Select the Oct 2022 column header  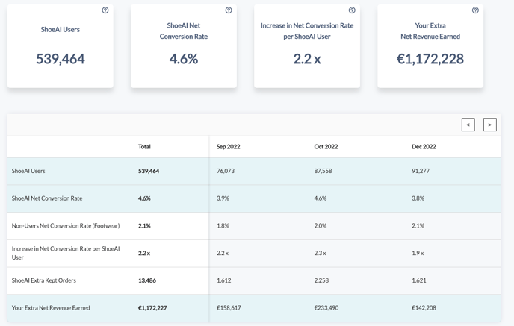tap(326, 147)
